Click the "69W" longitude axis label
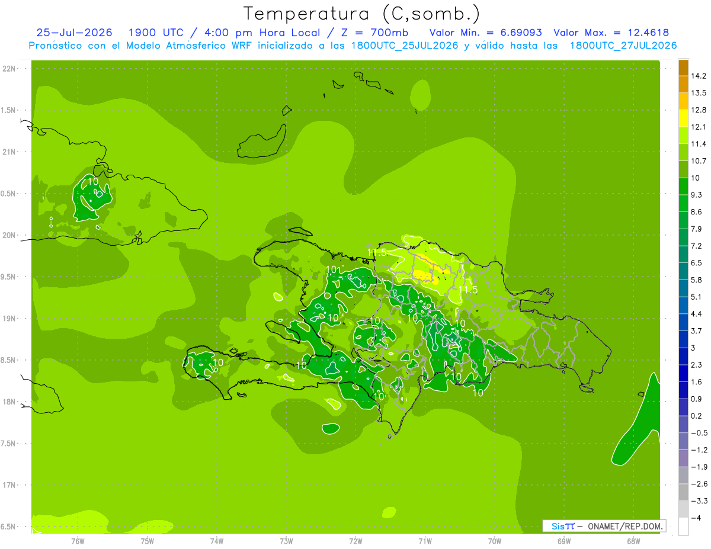 (x=564, y=541)
